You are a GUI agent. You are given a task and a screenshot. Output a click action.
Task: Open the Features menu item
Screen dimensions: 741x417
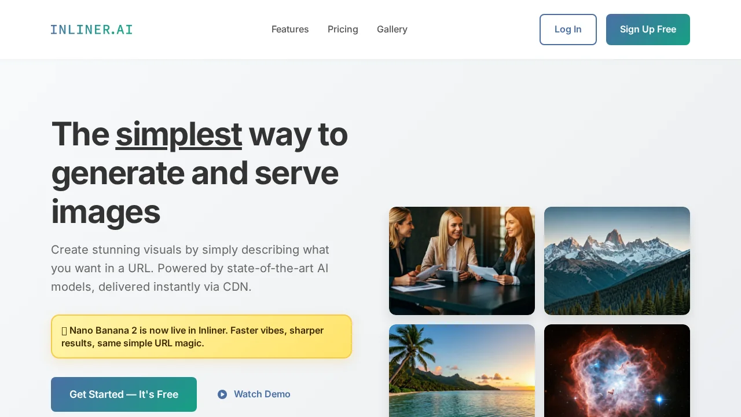(290, 30)
